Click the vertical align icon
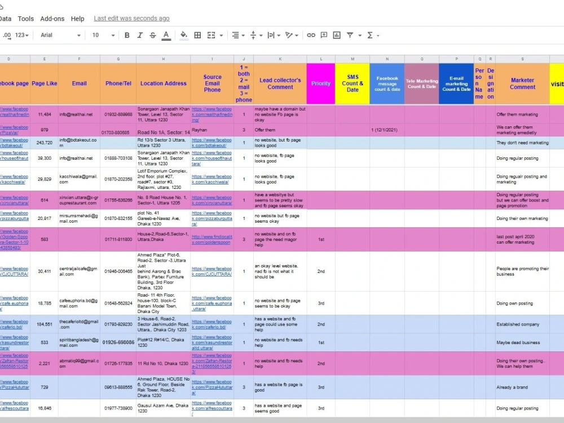This screenshot has width=564, height=423. click(x=253, y=35)
